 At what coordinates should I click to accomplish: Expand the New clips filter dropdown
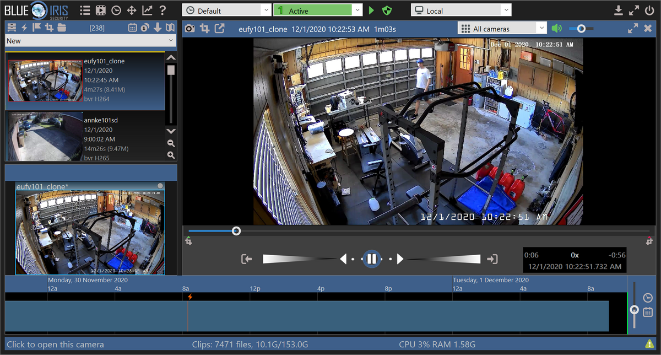click(x=90, y=41)
